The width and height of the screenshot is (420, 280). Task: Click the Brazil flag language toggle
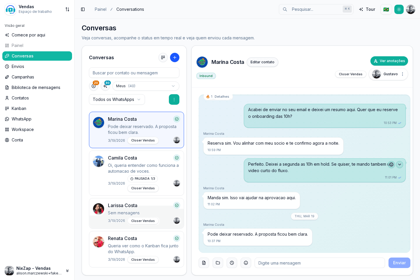386,9
